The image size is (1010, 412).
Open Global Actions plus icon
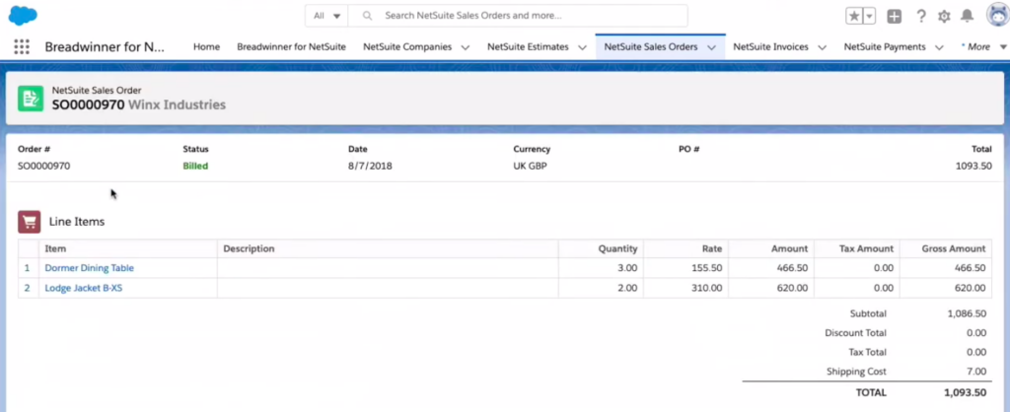point(894,16)
